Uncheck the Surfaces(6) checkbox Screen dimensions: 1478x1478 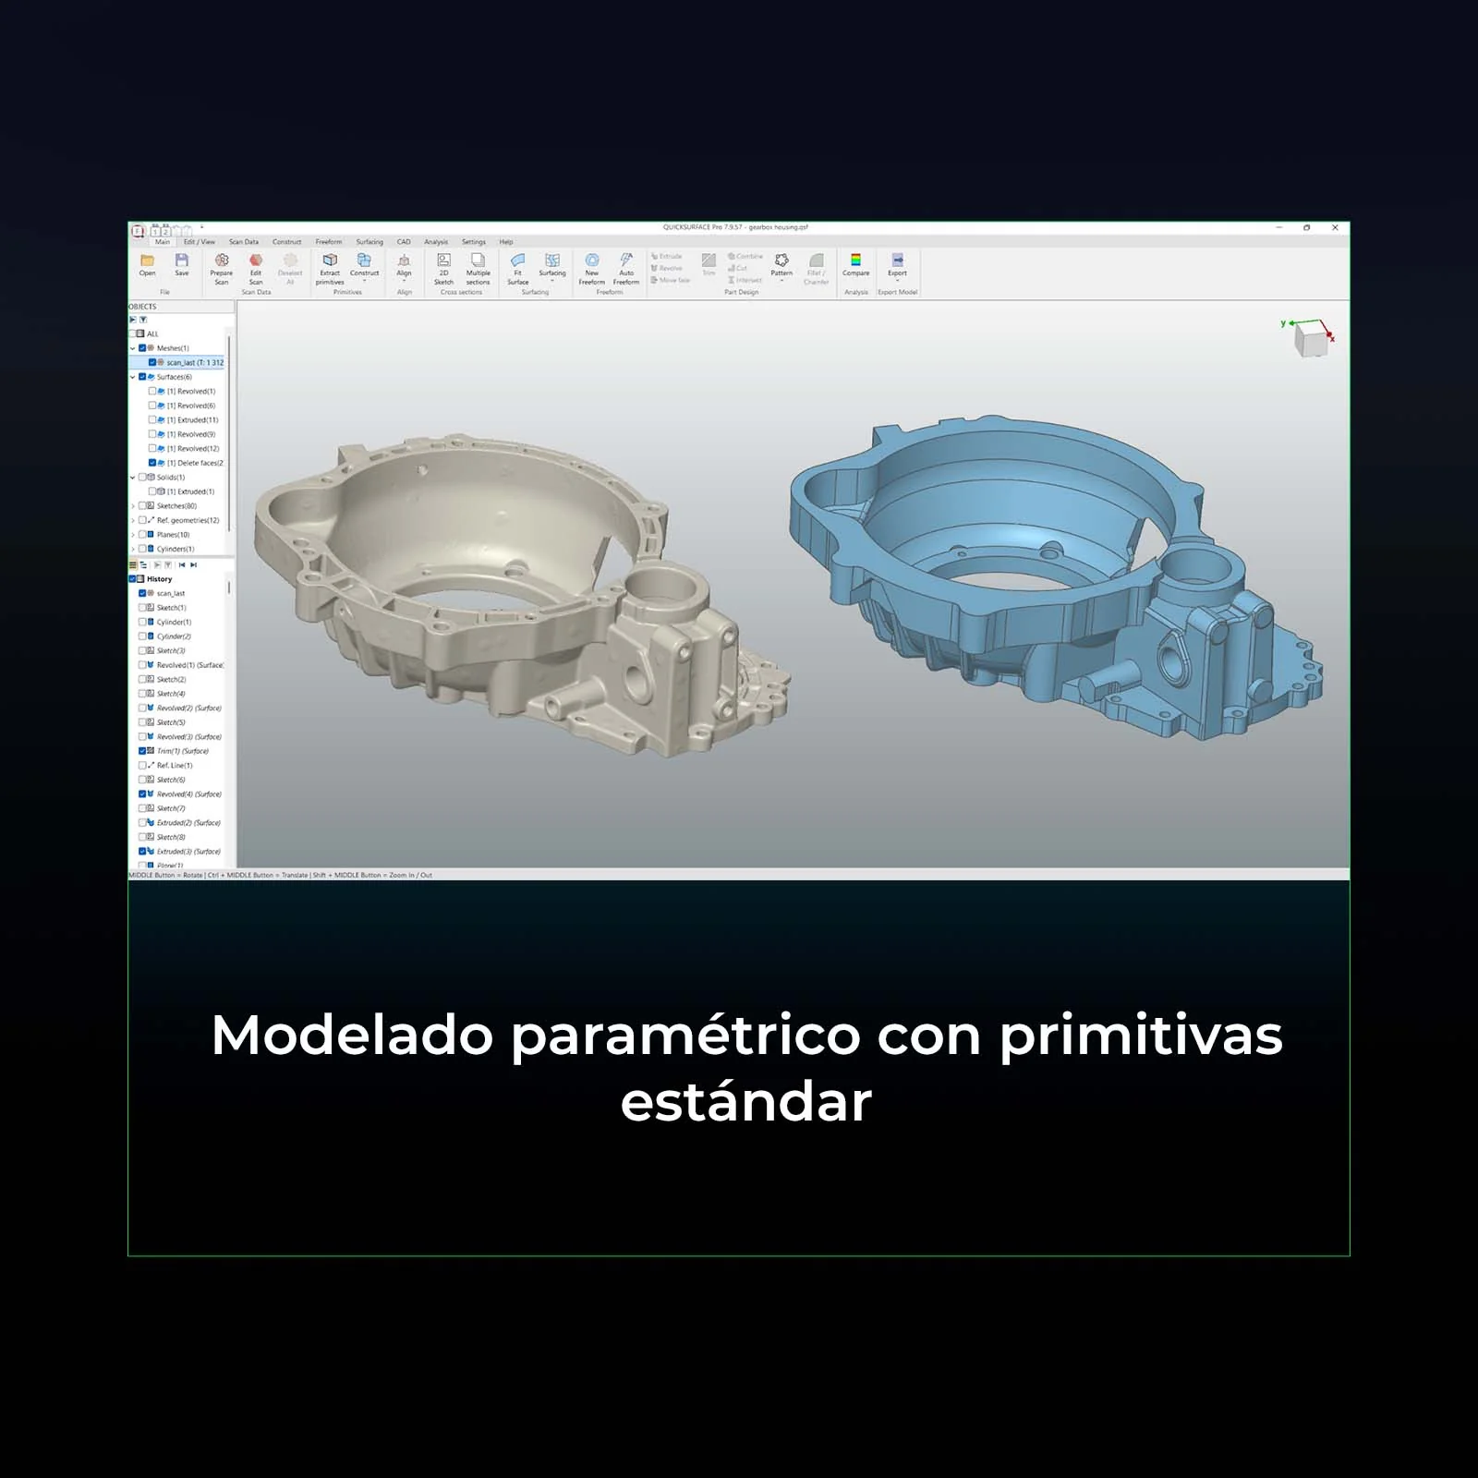[x=142, y=377]
